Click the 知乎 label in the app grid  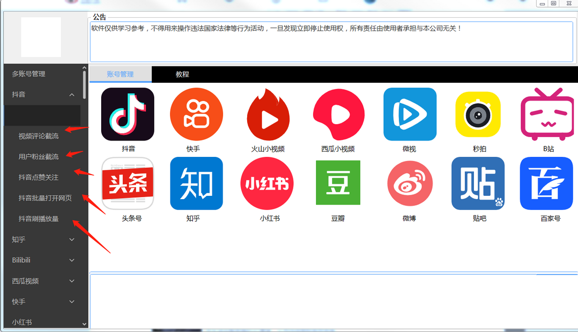(x=193, y=218)
